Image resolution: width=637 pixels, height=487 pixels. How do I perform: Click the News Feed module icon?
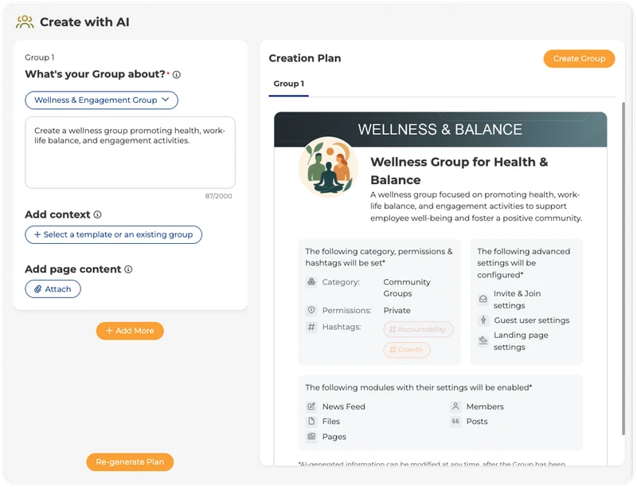(x=310, y=406)
